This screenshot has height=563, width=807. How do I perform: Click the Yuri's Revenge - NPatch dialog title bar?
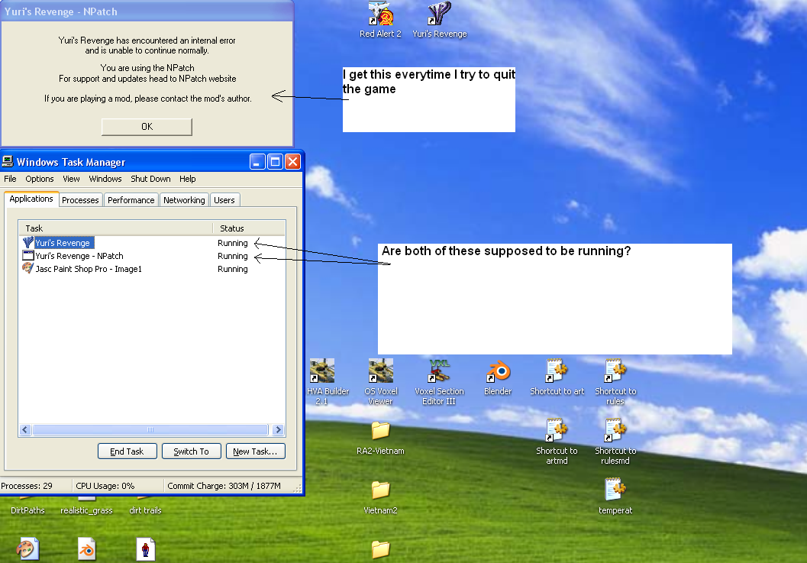tap(147, 11)
